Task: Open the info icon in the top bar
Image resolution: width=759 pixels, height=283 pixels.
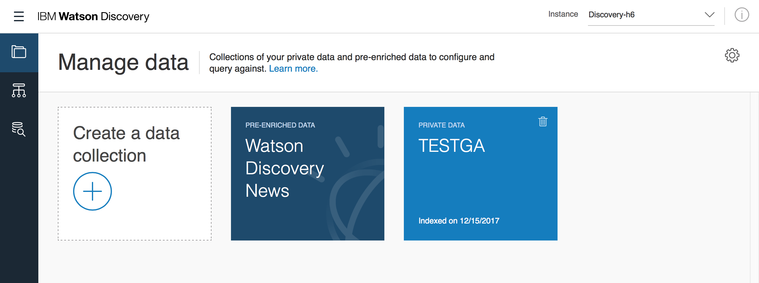Action: [742, 15]
